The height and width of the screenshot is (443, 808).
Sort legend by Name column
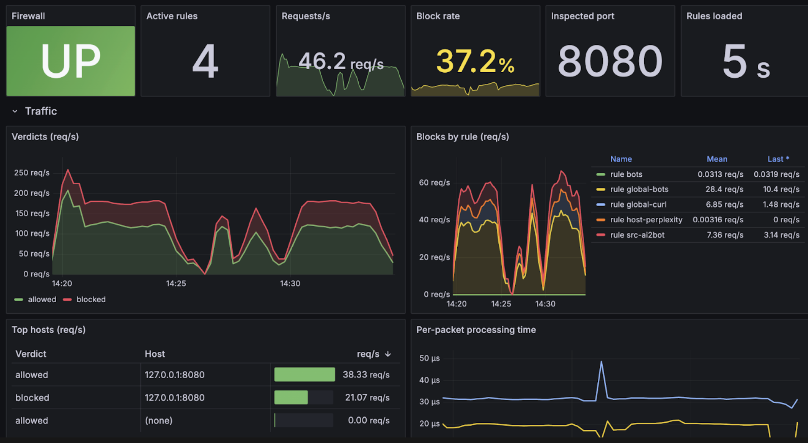(x=621, y=159)
